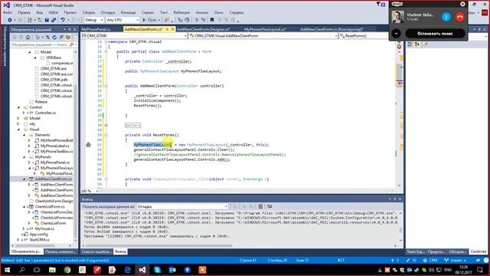The image size is (490, 276).
Task: Switch to the Список ошибок tab
Action: click(x=96, y=251)
